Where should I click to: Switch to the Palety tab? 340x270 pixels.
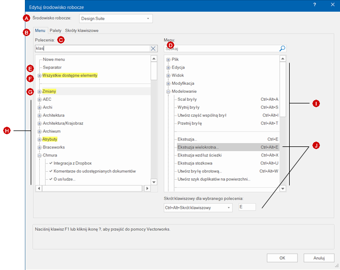point(56,31)
